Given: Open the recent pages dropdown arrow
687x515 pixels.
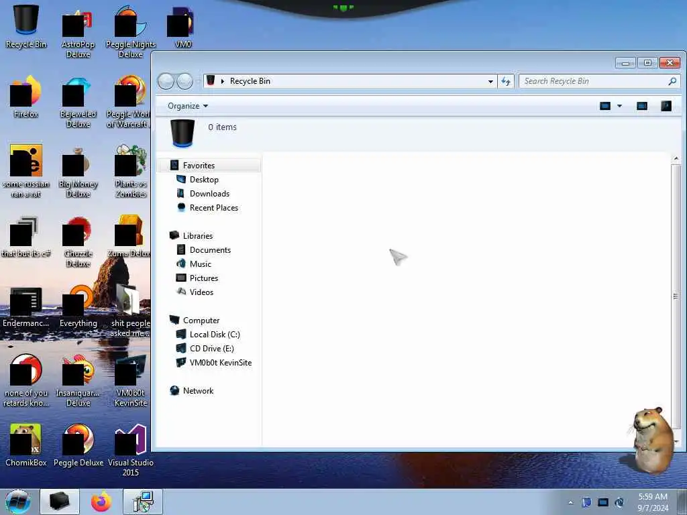Looking at the screenshot, I should 198,81.
